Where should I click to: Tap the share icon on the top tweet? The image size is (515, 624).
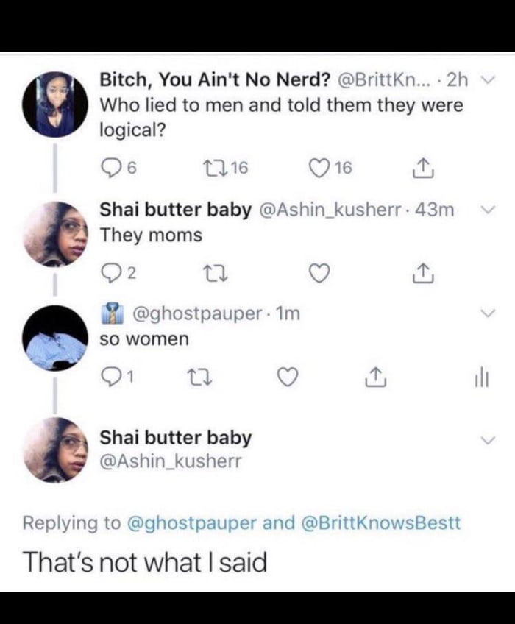[x=422, y=169]
